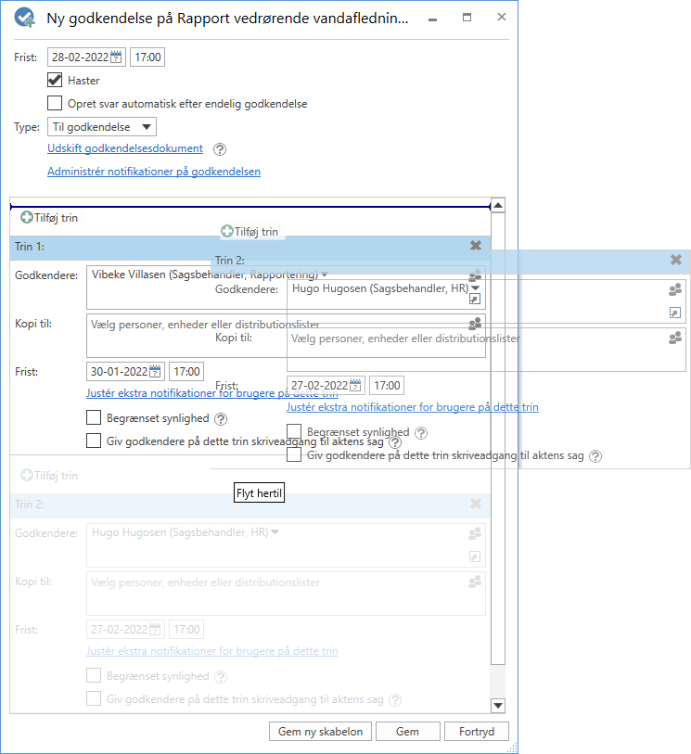
Task: Open the Type dropdown Til godkendelse
Action: click(101, 127)
